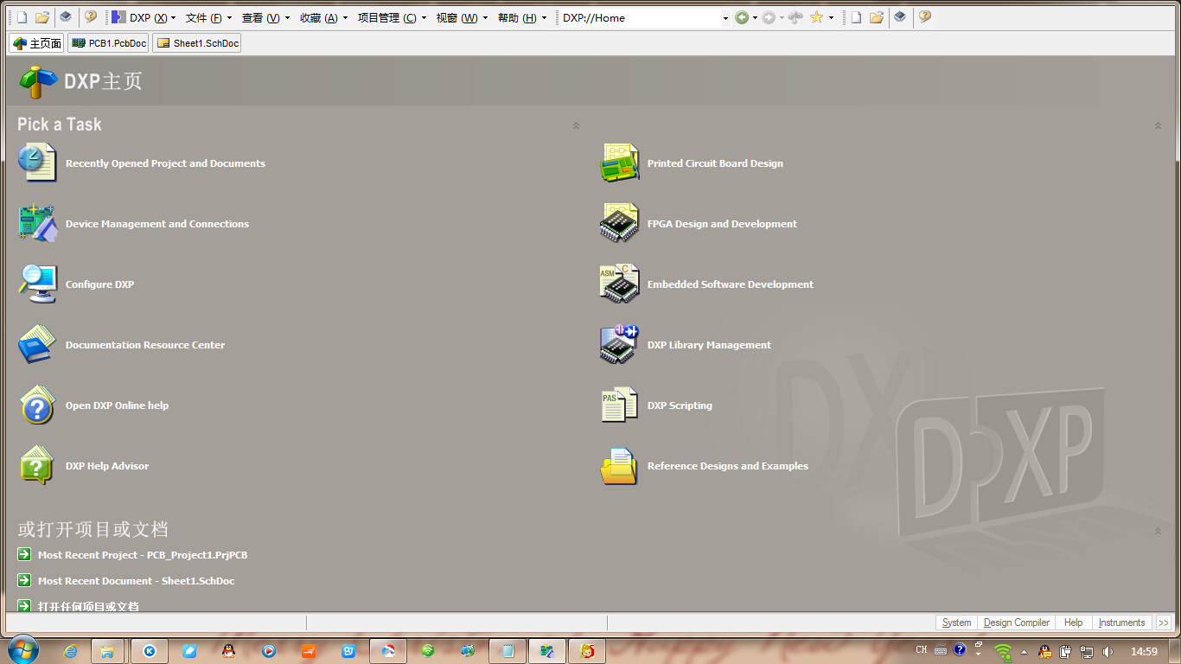Open DXP Library Management task
Image resolution: width=1181 pixels, height=664 pixels.
point(709,345)
